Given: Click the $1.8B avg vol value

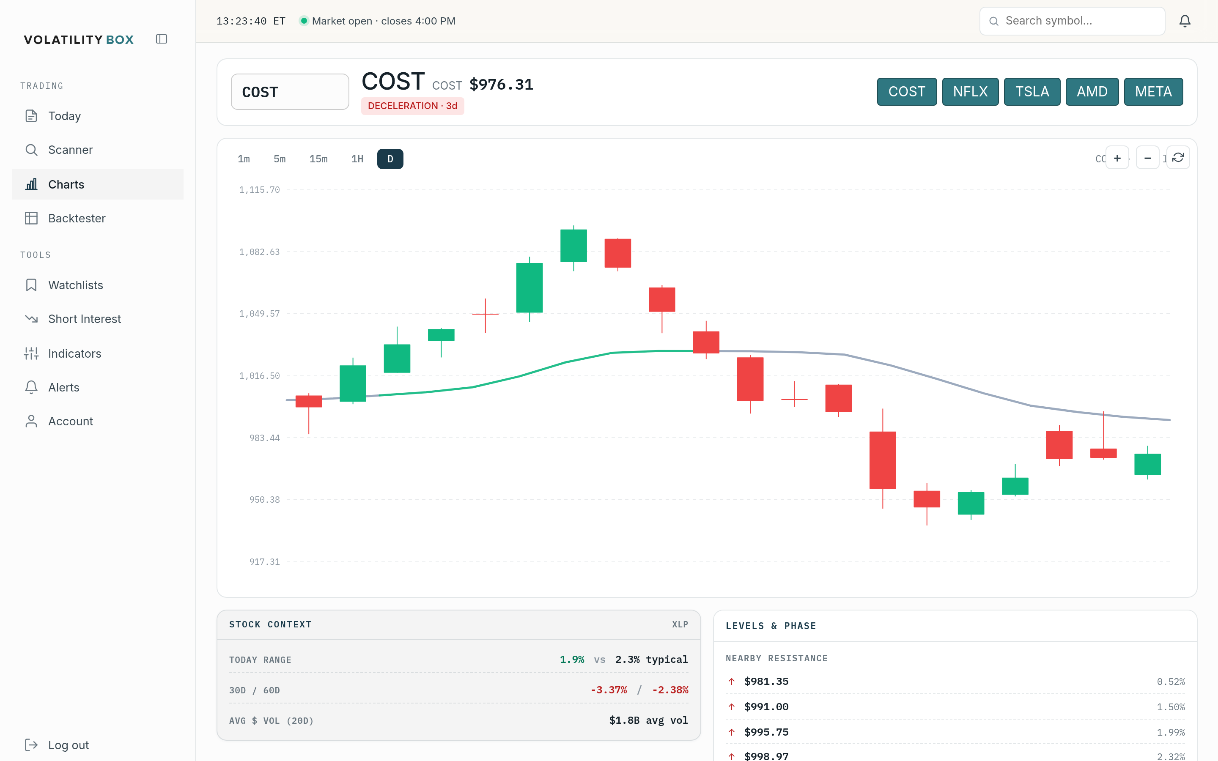Looking at the screenshot, I should point(648,721).
